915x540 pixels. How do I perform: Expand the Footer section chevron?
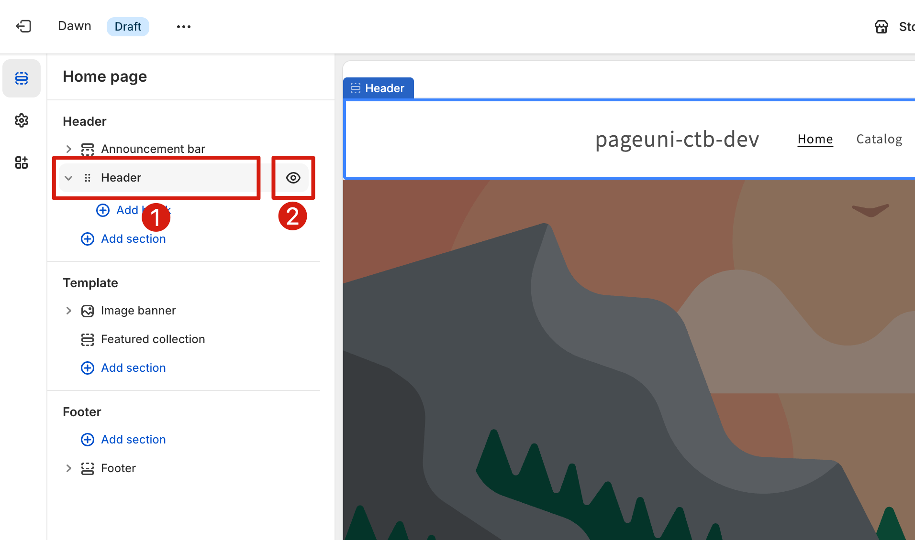pos(68,468)
